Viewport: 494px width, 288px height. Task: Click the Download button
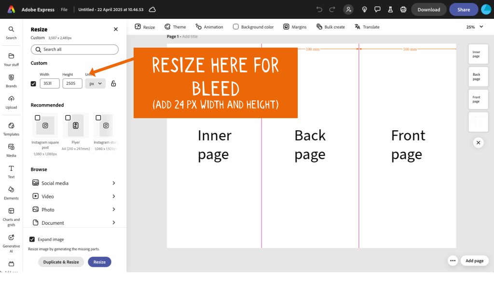428,10
